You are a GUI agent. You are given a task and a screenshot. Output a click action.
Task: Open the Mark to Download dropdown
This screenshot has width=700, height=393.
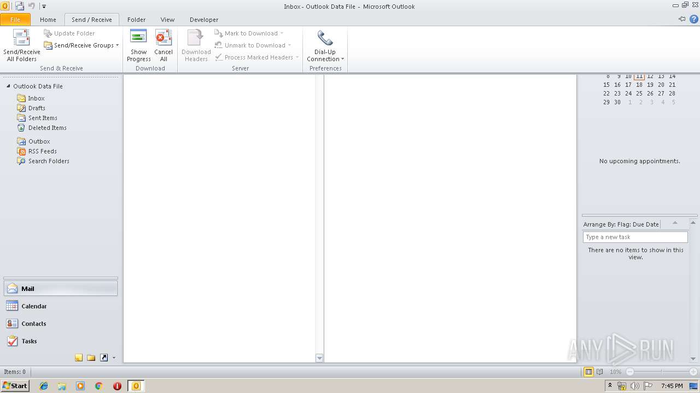[249, 33]
